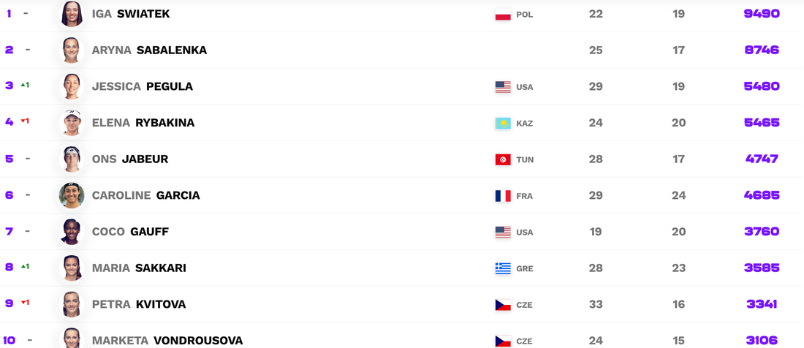The width and height of the screenshot is (804, 348).
Task: Click Elena Rybakina's red rank-down arrow
Action: pyautogui.click(x=23, y=121)
